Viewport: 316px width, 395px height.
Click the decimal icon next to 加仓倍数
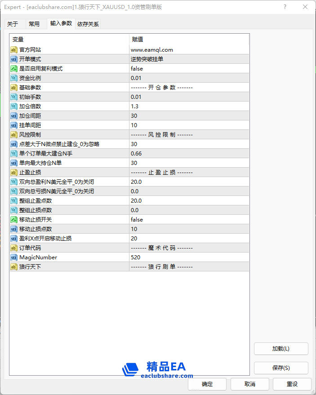(x=13, y=106)
